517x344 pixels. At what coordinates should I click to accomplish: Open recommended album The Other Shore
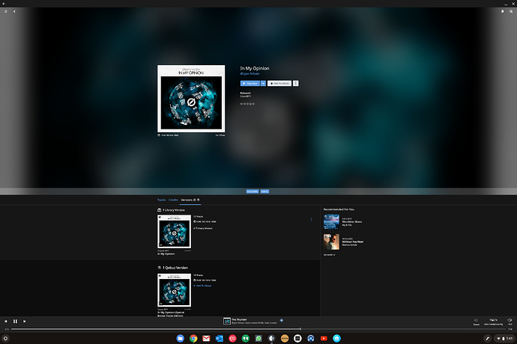pyautogui.click(x=331, y=222)
